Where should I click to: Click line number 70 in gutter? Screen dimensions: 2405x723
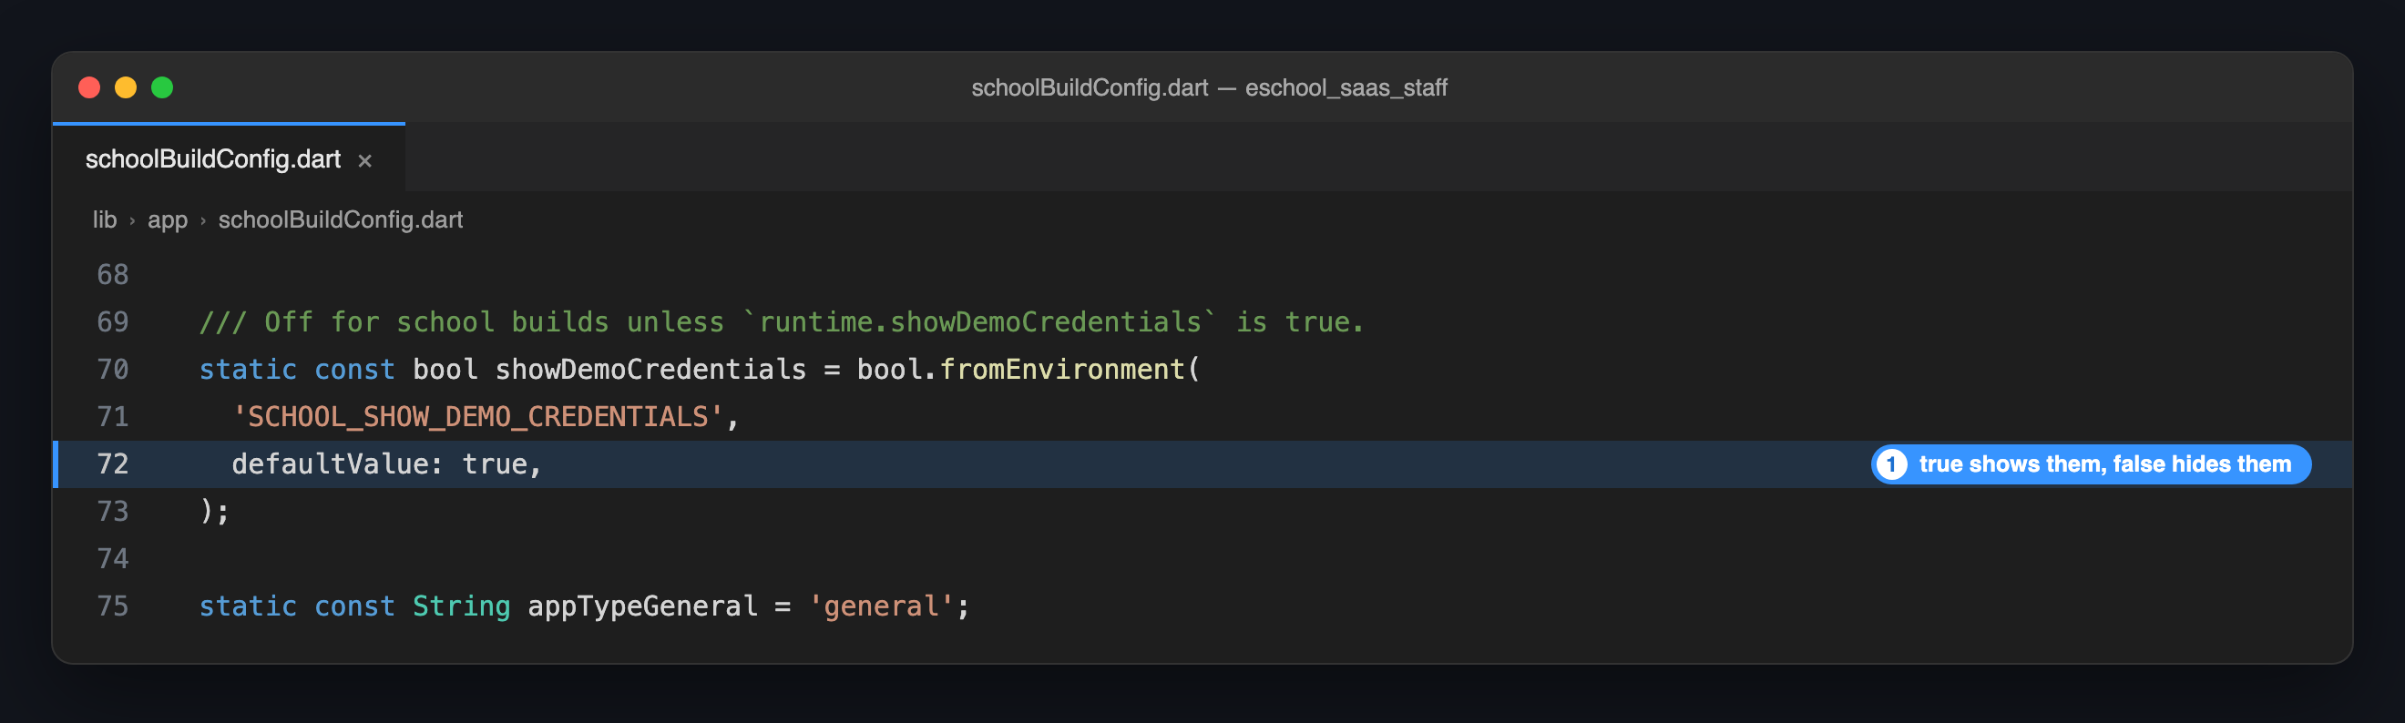(x=113, y=370)
